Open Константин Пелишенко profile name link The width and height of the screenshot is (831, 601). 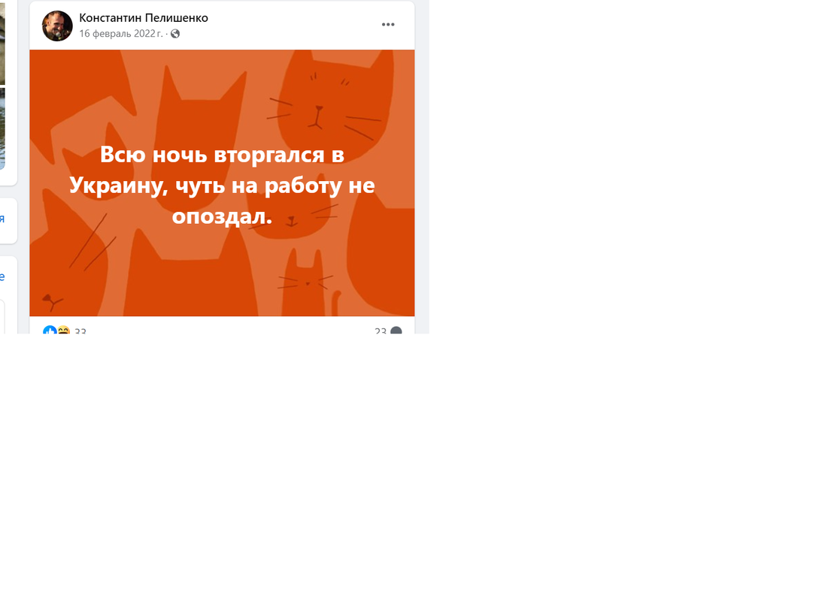pyautogui.click(x=144, y=17)
